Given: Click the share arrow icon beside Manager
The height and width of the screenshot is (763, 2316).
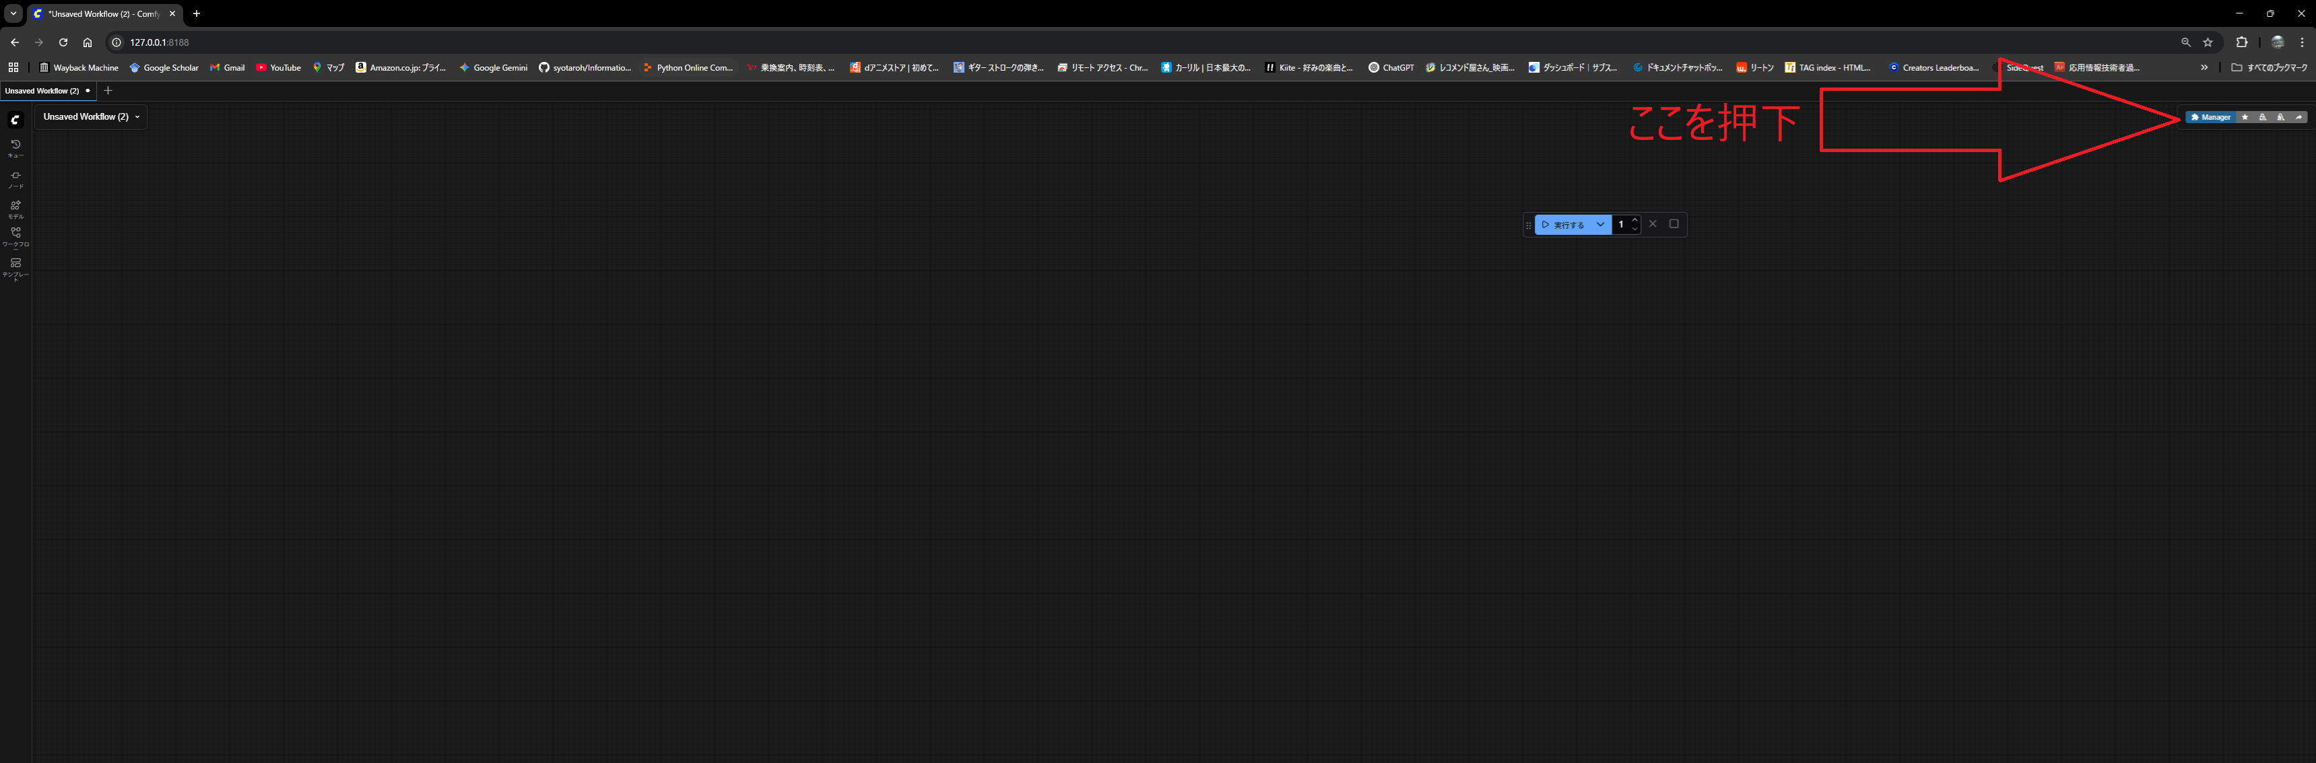Looking at the screenshot, I should 2299,117.
